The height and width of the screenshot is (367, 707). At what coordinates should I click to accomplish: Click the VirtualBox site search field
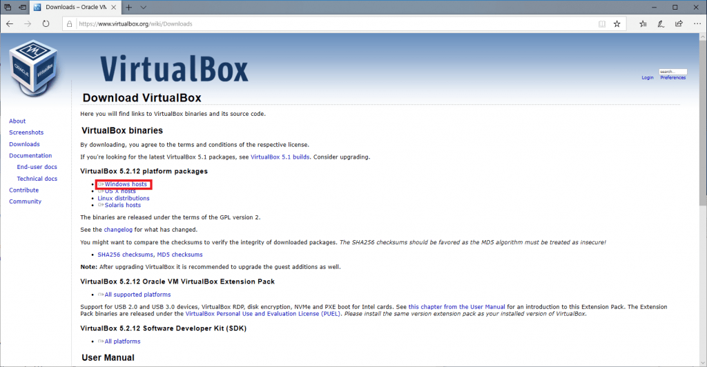672,72
